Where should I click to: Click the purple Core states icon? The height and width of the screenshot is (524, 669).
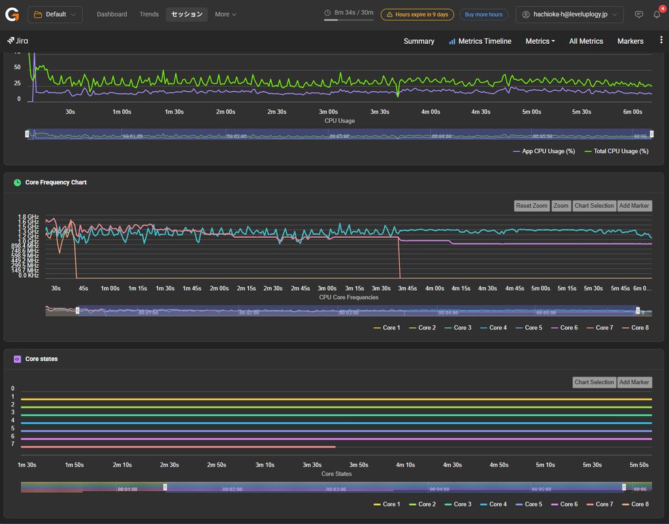pyautogui.click(x=17, y=359)
